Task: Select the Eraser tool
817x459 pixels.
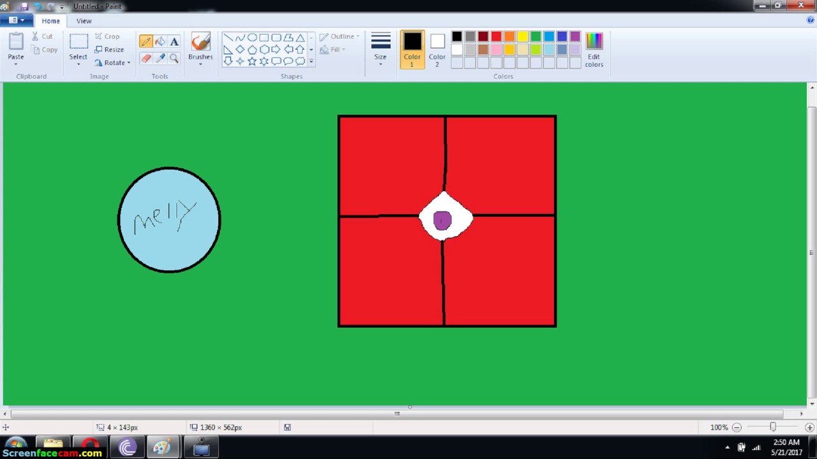Action: pos(146,58)
